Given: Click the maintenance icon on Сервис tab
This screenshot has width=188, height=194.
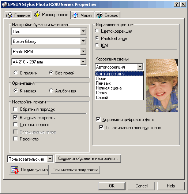Looking at the screenshot, I should [99, 15].
